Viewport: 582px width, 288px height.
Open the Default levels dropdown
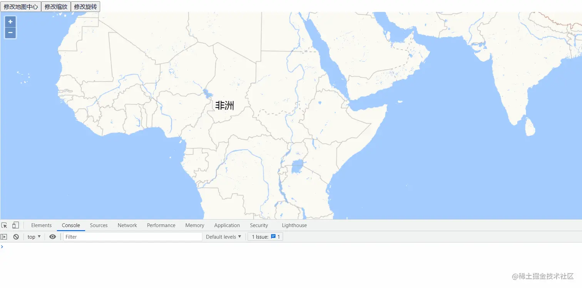click(223, 237)
